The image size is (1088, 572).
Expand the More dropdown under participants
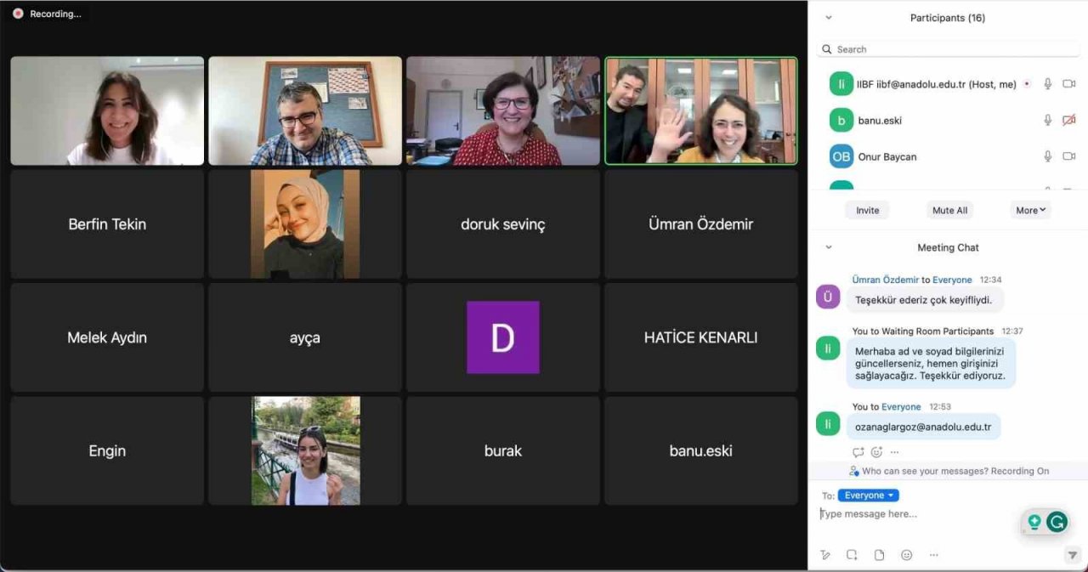point(1030,210)
